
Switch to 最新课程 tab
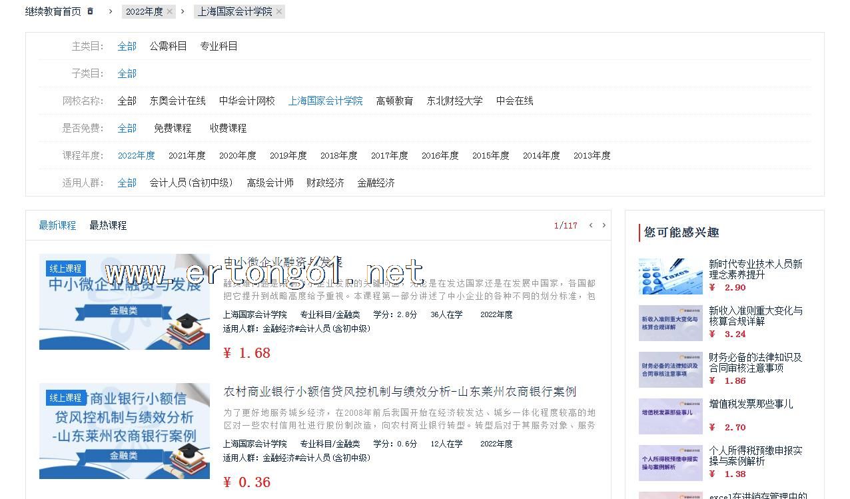click(57, 225)
